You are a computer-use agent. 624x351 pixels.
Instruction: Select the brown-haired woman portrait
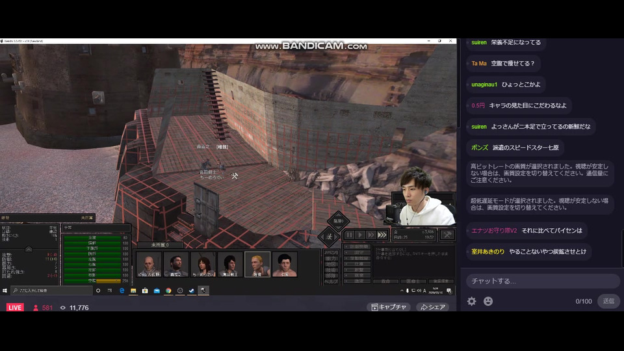pos(203,265)
